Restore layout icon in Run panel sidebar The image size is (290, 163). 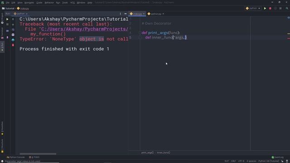7,31
